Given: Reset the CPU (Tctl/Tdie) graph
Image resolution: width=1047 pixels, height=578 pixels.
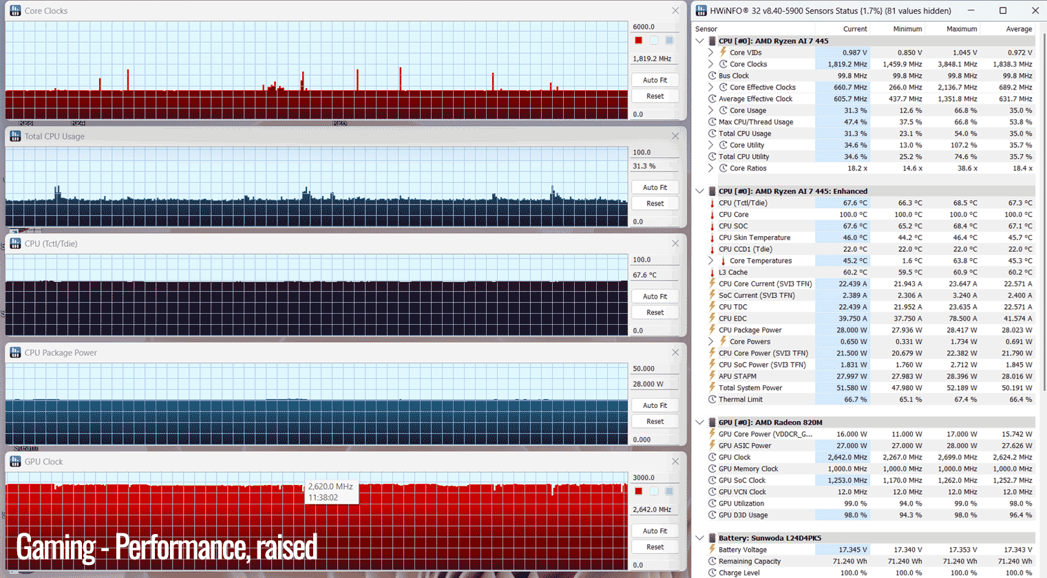Looking at the screenshot, I should [x=655, y=312].
